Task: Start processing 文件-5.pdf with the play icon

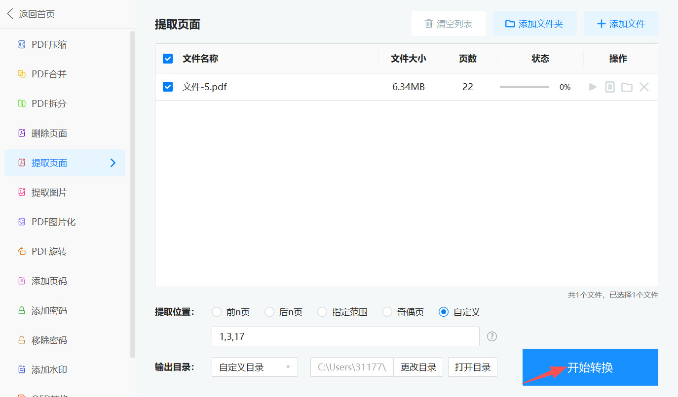Action: point(592,87)
